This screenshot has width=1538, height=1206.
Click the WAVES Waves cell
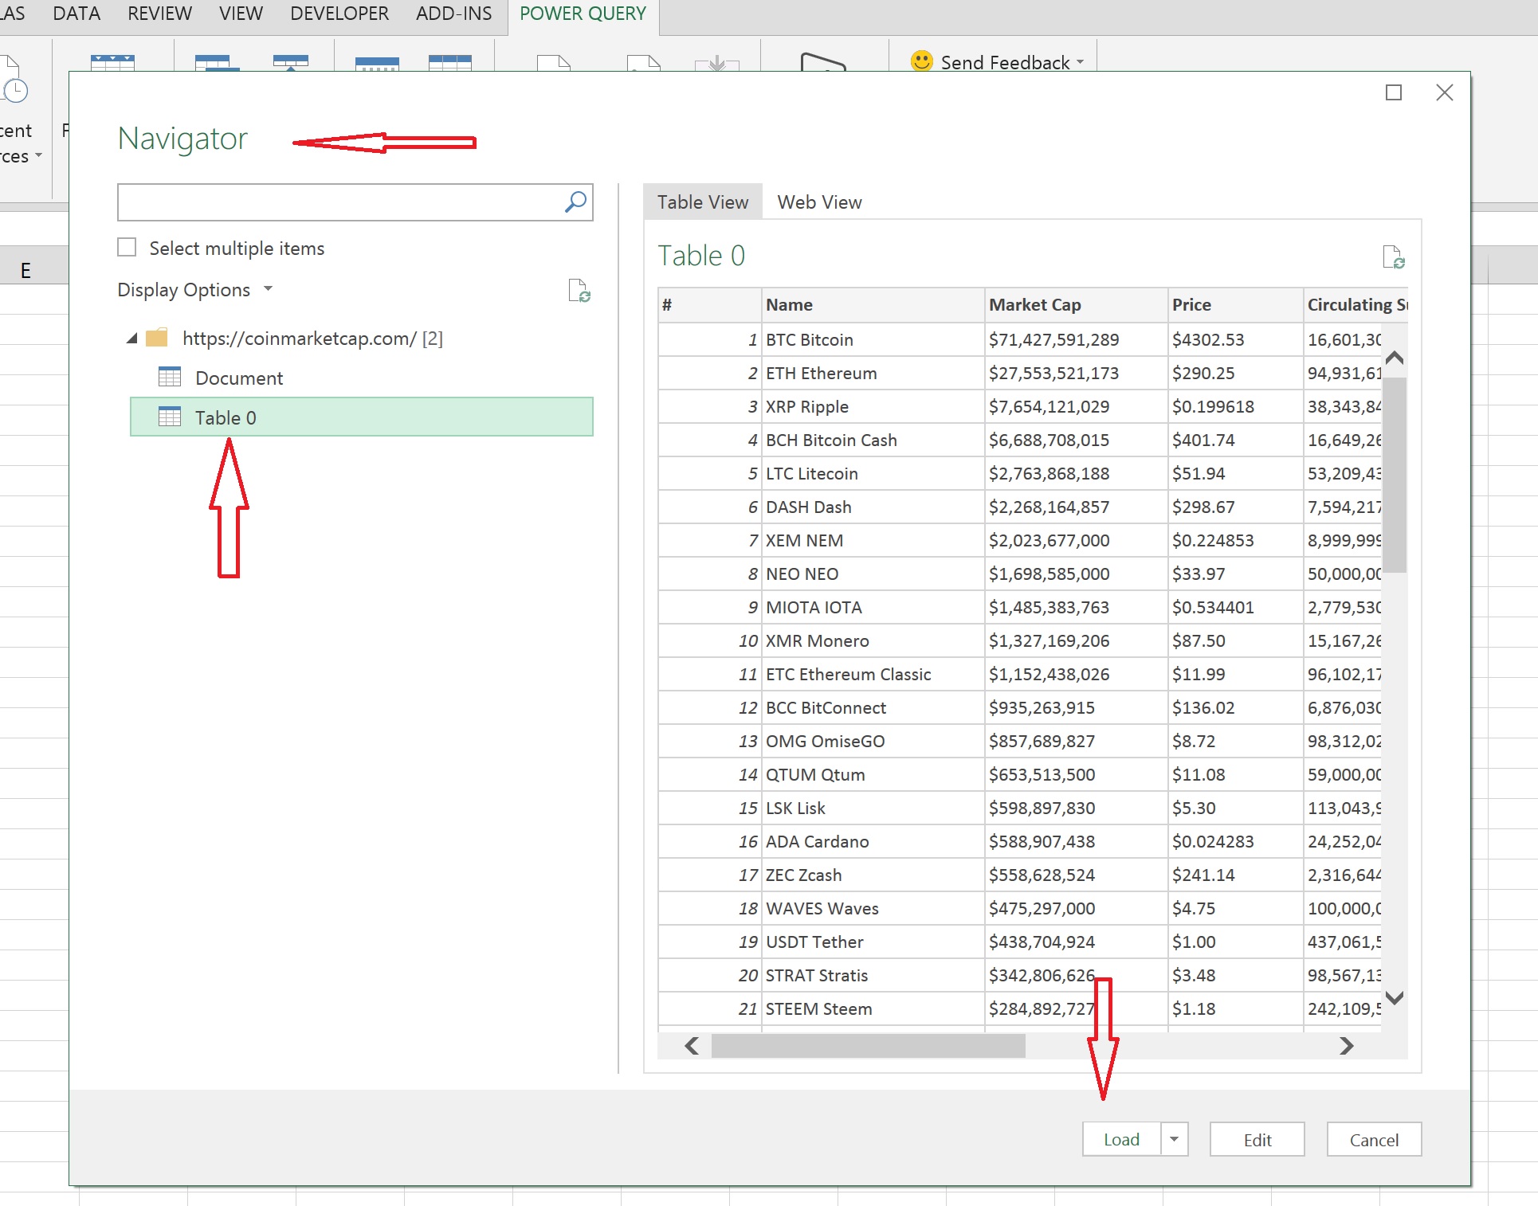pos(873,908)
